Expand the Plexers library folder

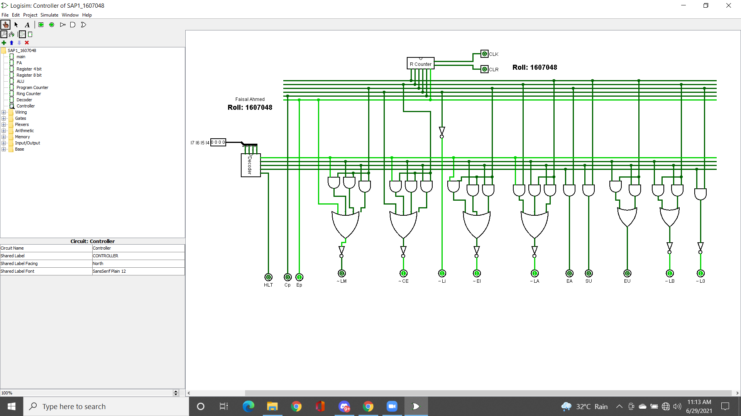tap(4, 124)
